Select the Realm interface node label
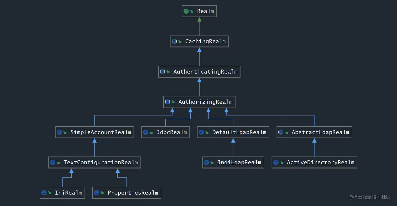Viewport: 397px width, 206px height. (205, 11)
